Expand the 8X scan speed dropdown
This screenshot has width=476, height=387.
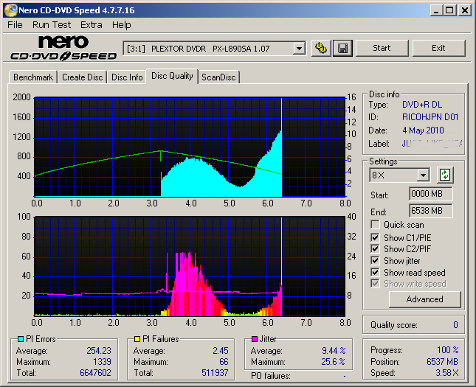click(423, 175)
